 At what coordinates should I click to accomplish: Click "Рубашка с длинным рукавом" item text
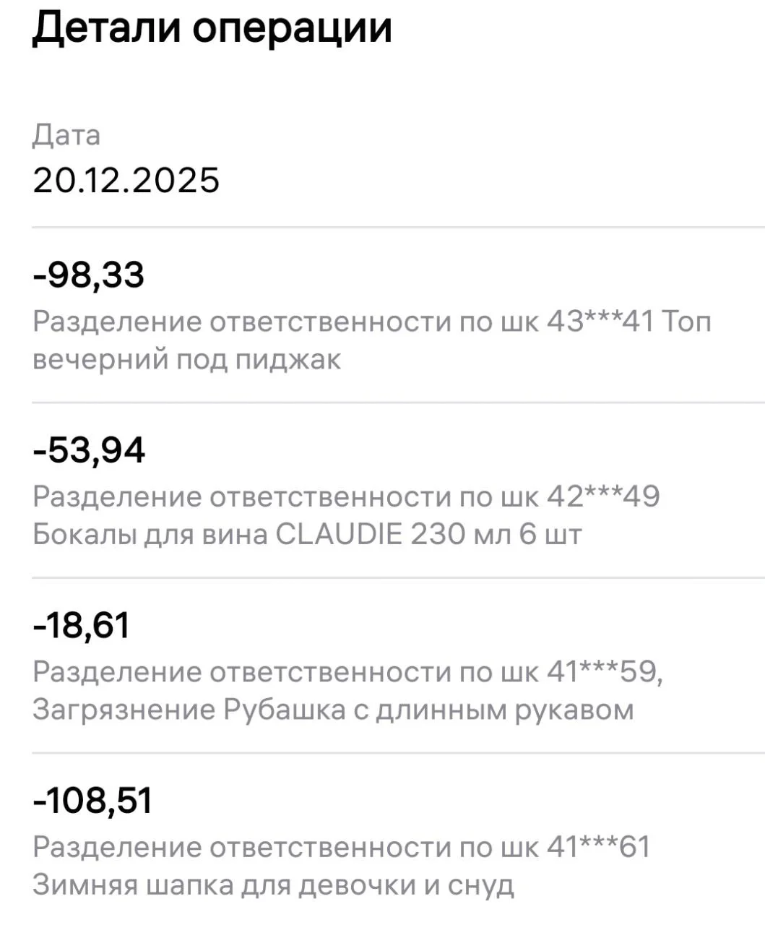[428, 710]
